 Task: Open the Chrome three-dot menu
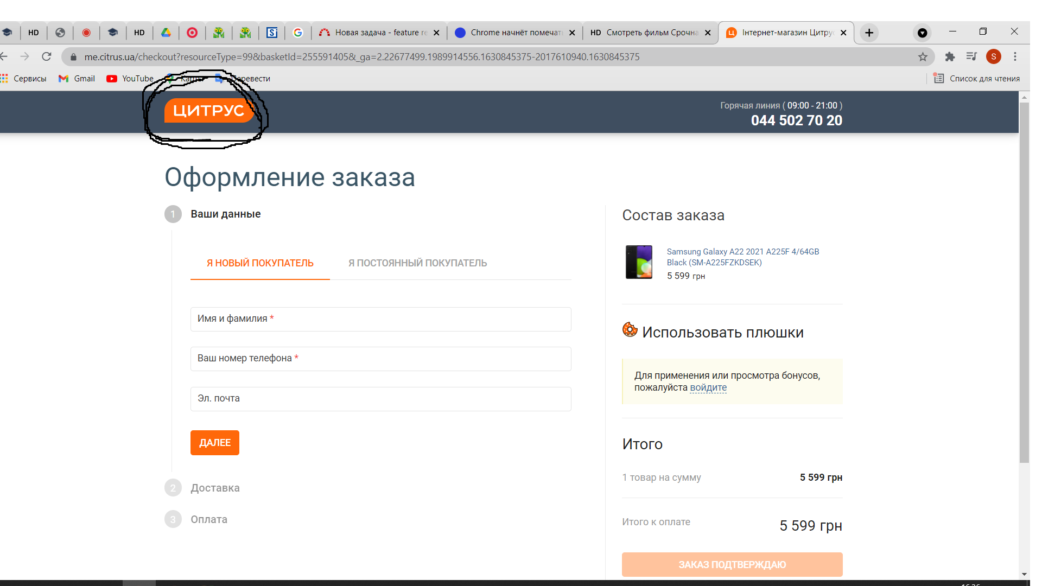click(1015, 57)
